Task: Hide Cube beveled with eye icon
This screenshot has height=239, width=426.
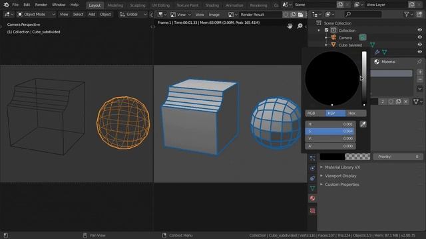Action: 420,44
